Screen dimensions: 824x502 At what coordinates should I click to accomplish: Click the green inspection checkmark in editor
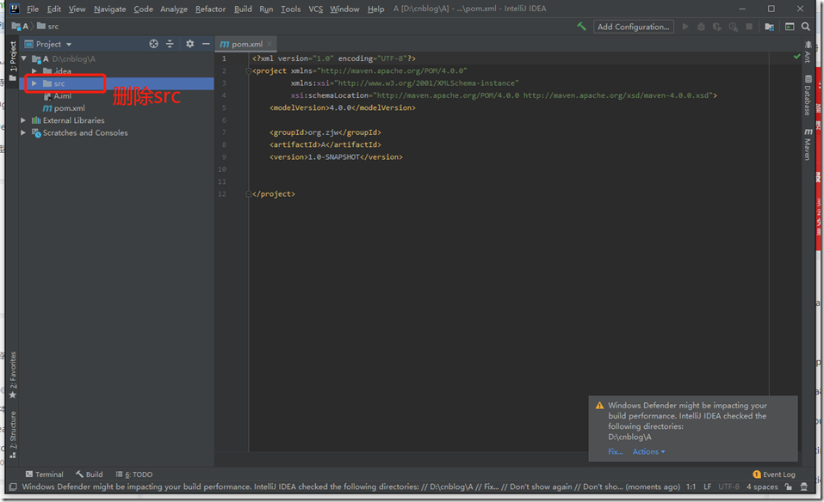point(796,56)
